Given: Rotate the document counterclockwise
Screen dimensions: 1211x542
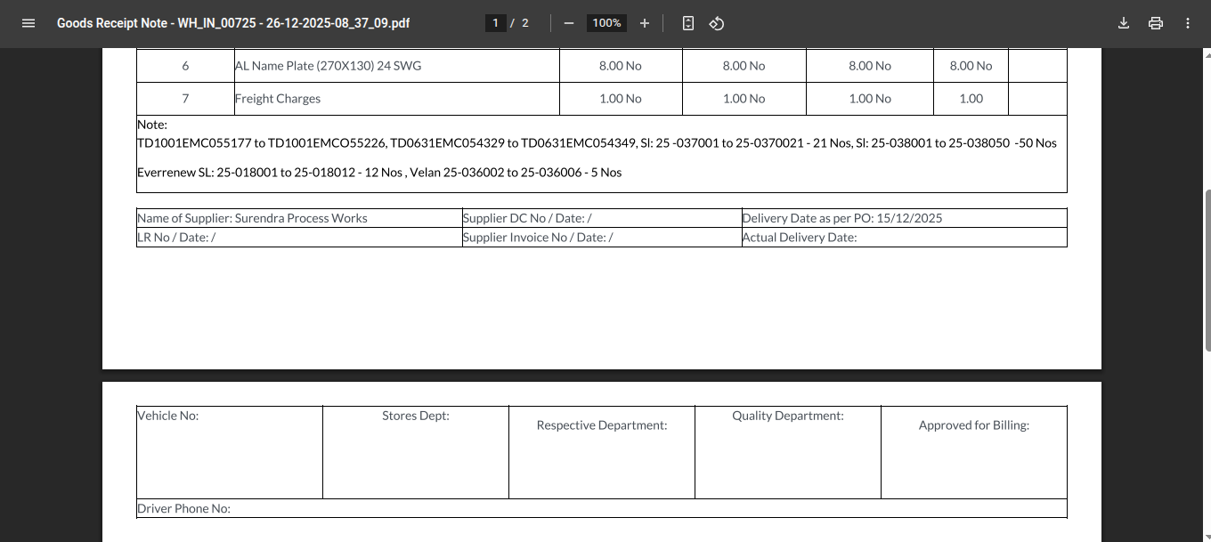Looking at the screenshot, I should (716, 23).
